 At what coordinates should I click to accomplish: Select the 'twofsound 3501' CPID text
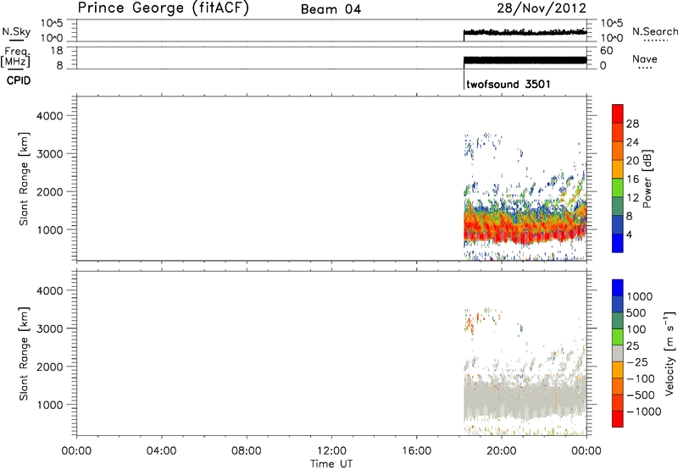point(508,84)
